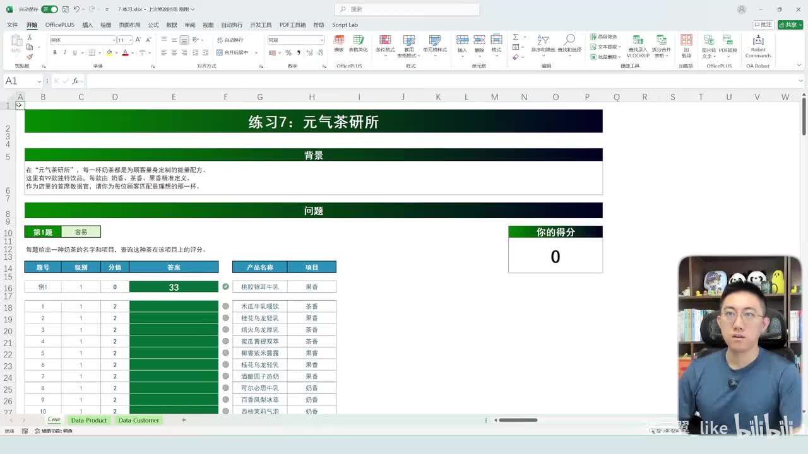
Task: Click center horizontal alignment icon
Action: [174, 52]
